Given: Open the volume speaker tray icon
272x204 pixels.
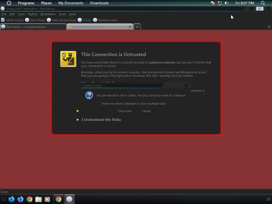Looking at the screenshot, I should [x=227, y=3].
